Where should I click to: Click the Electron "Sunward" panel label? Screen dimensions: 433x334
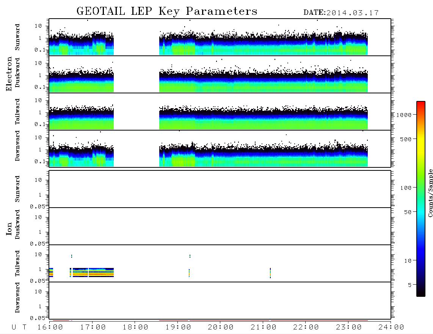pos(17,37)
